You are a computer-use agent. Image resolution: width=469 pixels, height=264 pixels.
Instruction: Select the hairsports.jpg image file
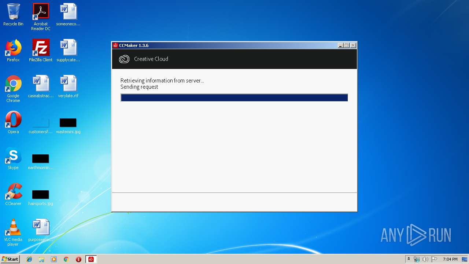(41, 197)
